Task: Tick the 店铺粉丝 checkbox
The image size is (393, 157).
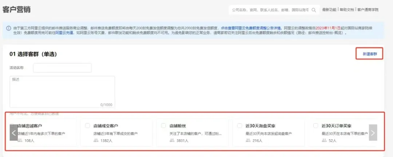Action: [164, 125]
